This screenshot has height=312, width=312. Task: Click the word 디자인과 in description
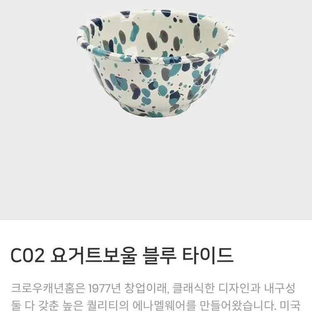click(x=240, y=288)
